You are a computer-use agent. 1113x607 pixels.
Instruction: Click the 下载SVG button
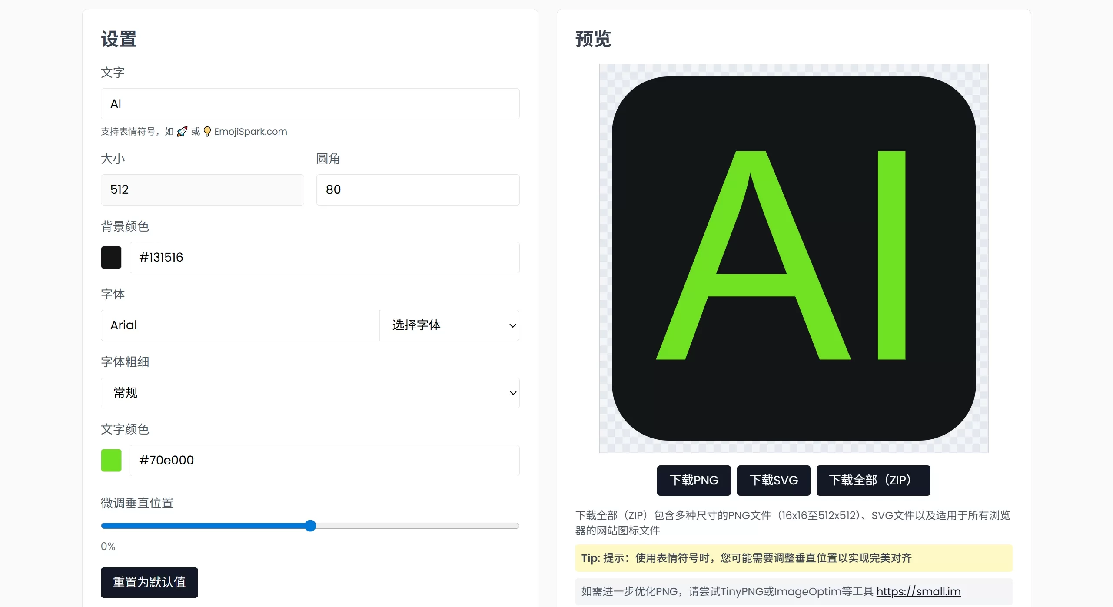point(774,480)
